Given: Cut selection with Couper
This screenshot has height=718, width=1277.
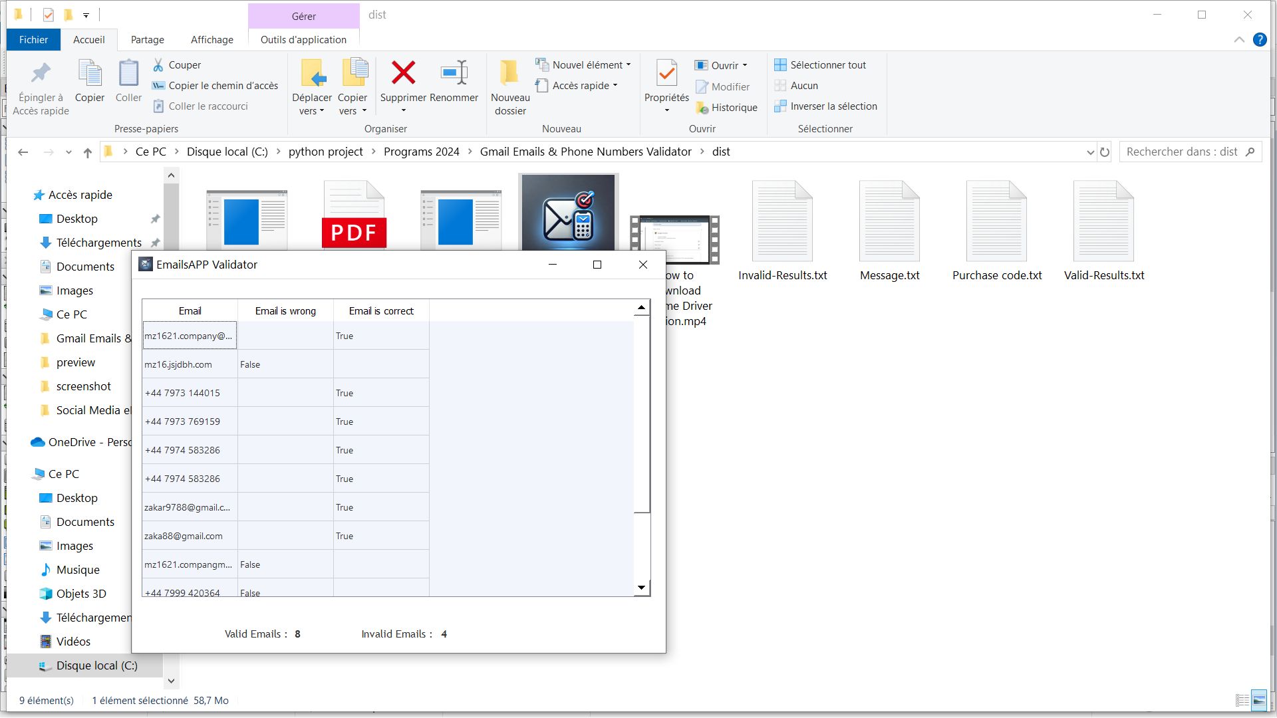Looking at the screenshot, I should pos(177,65).
